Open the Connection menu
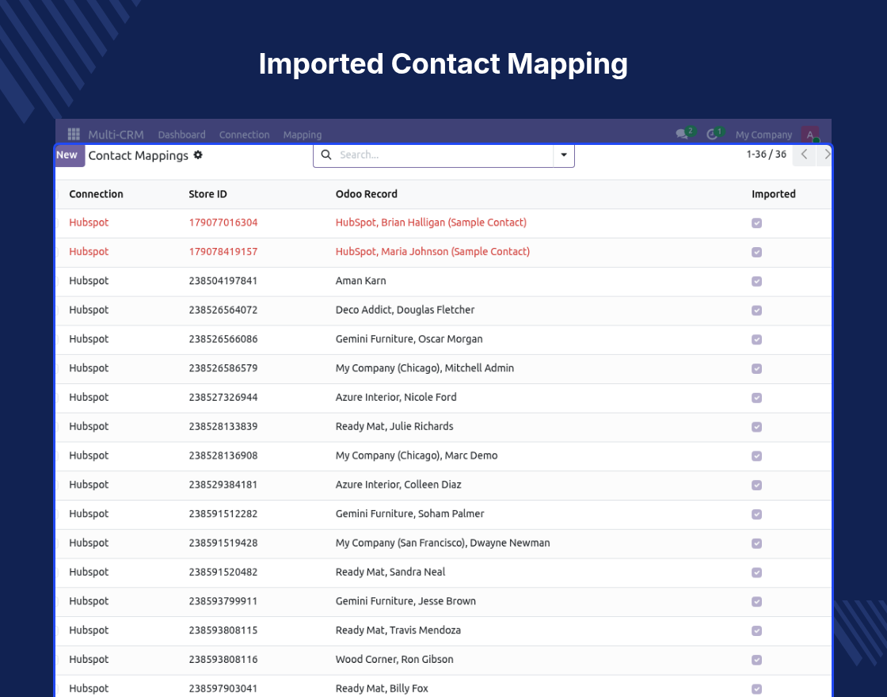887x697 pixels. pos(245,135)
